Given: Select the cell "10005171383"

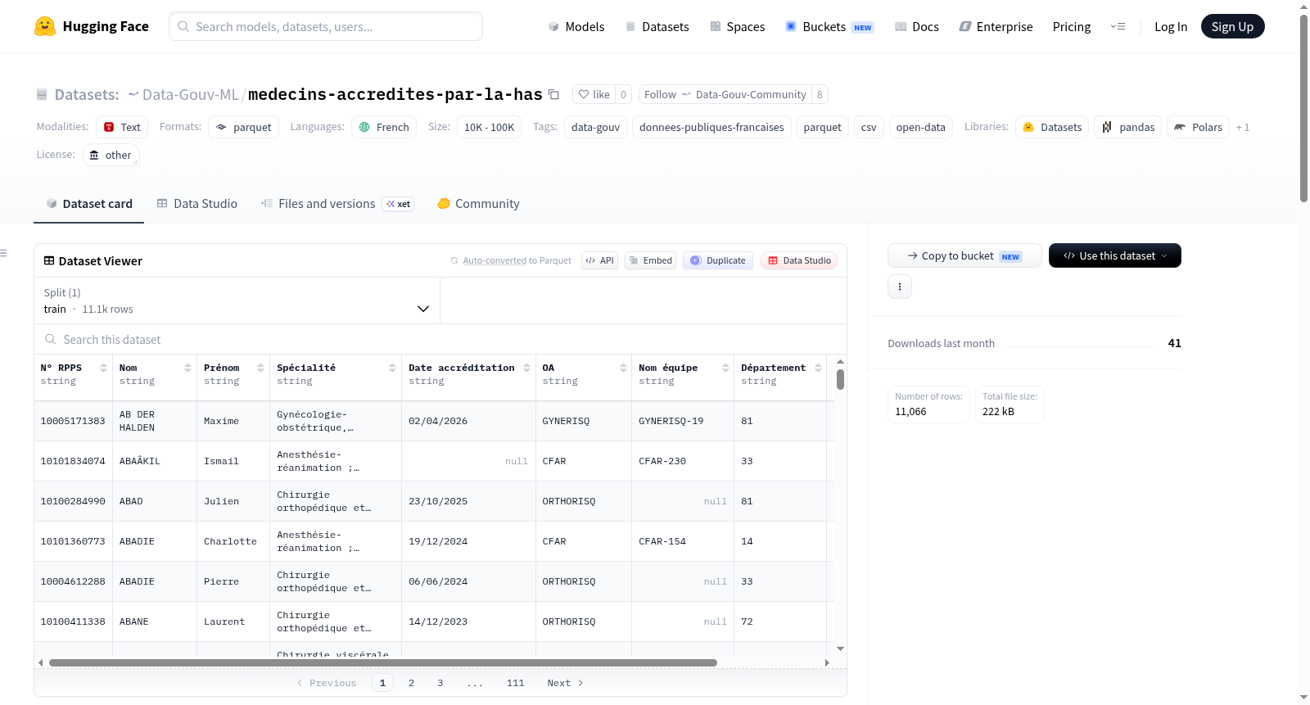Looking at the screenshot, I should 73,421.
